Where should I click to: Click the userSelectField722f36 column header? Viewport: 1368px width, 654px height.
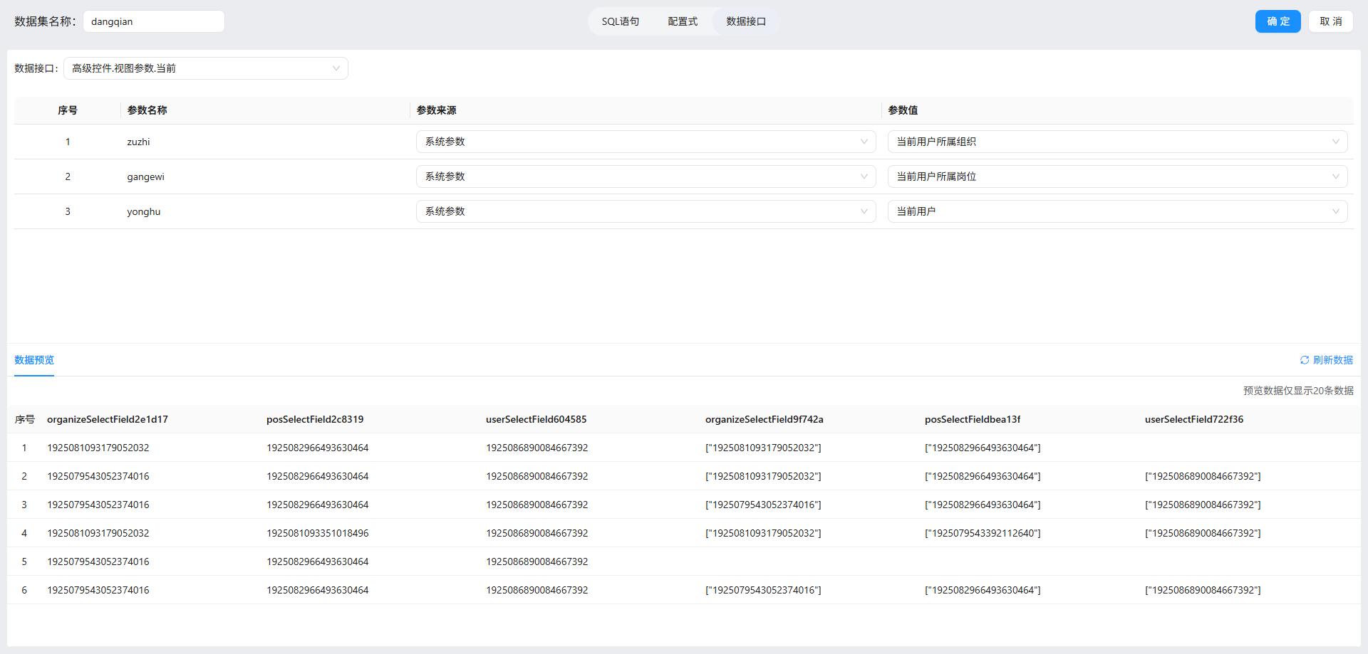(1193, 419)
